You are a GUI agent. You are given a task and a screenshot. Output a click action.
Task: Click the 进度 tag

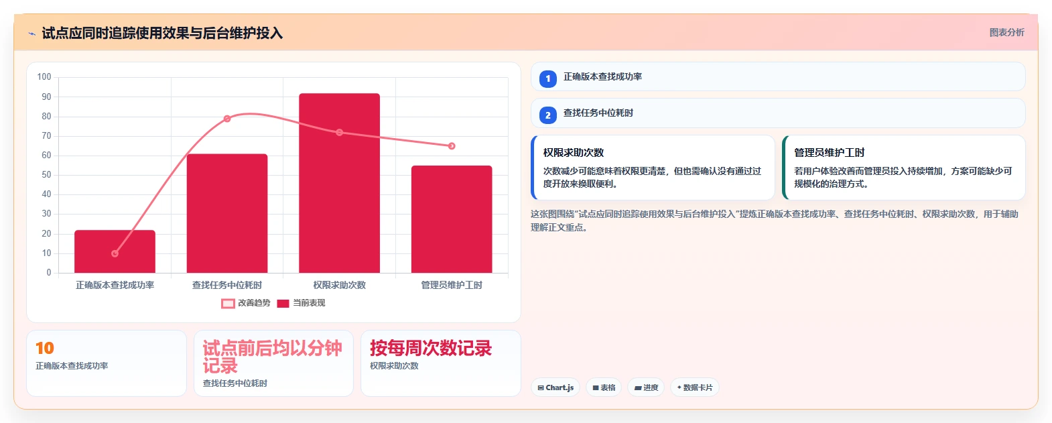(646, 387)
